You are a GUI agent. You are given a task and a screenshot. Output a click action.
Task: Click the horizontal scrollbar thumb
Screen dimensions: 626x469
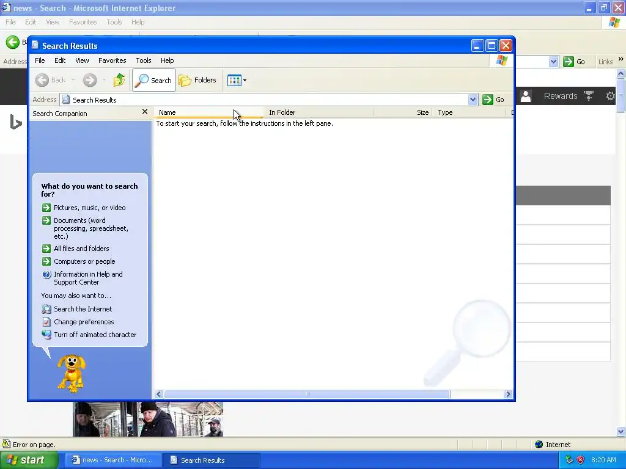tap(307, 394)
